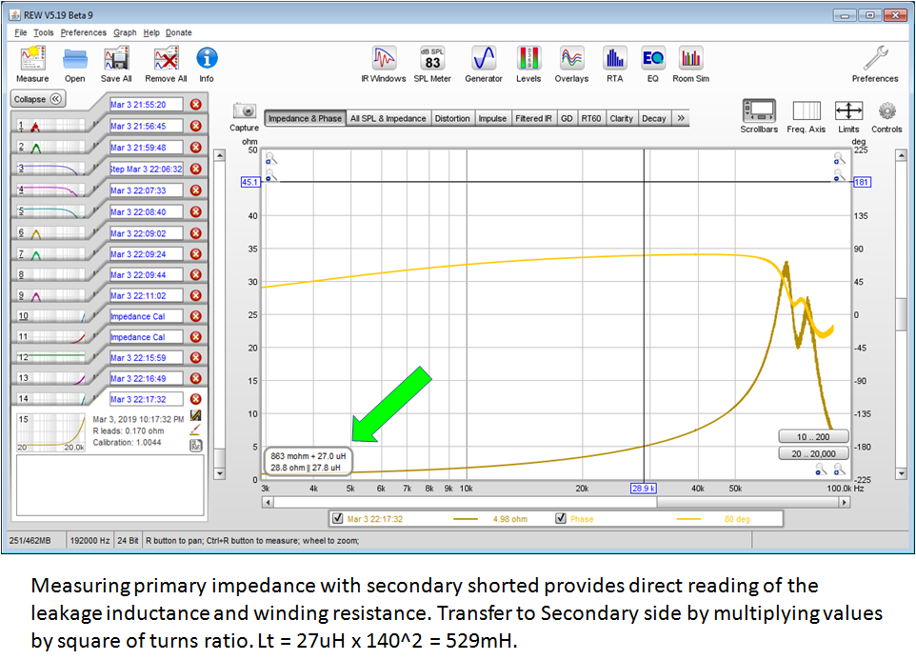Select measurement 1 thumbnail row
This screenshot has width=916, height=660.
[50, 126]
